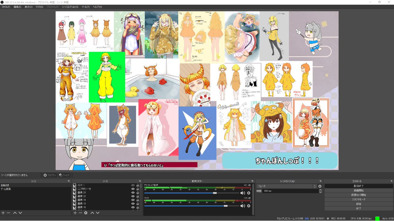Open マイク audio settings gear

coord(249,206)
